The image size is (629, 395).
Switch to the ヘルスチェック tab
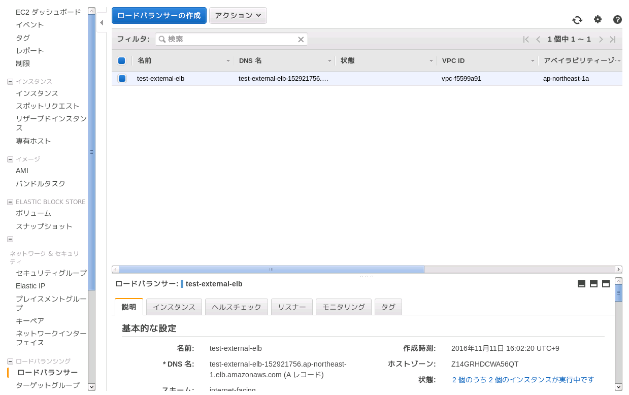coord(237,307)
